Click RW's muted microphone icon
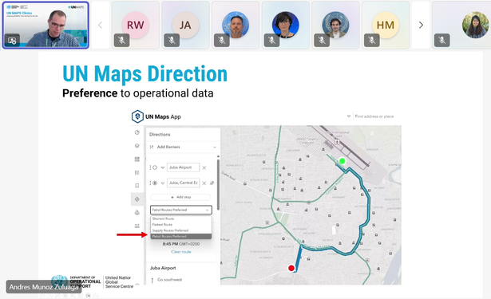This screenshot has height=299, width=491. click(121, 40)
